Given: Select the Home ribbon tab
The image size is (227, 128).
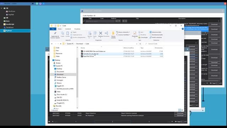Looking at the screenshot, I should pos(60,29).
